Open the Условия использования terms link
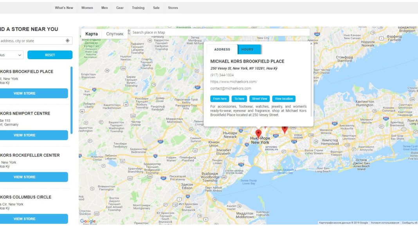 click(x=385, y=223)
